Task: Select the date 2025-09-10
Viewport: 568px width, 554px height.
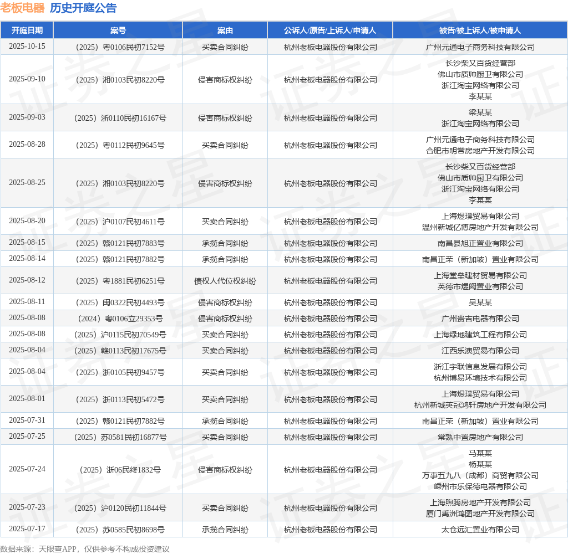Action: click(27, 79)
